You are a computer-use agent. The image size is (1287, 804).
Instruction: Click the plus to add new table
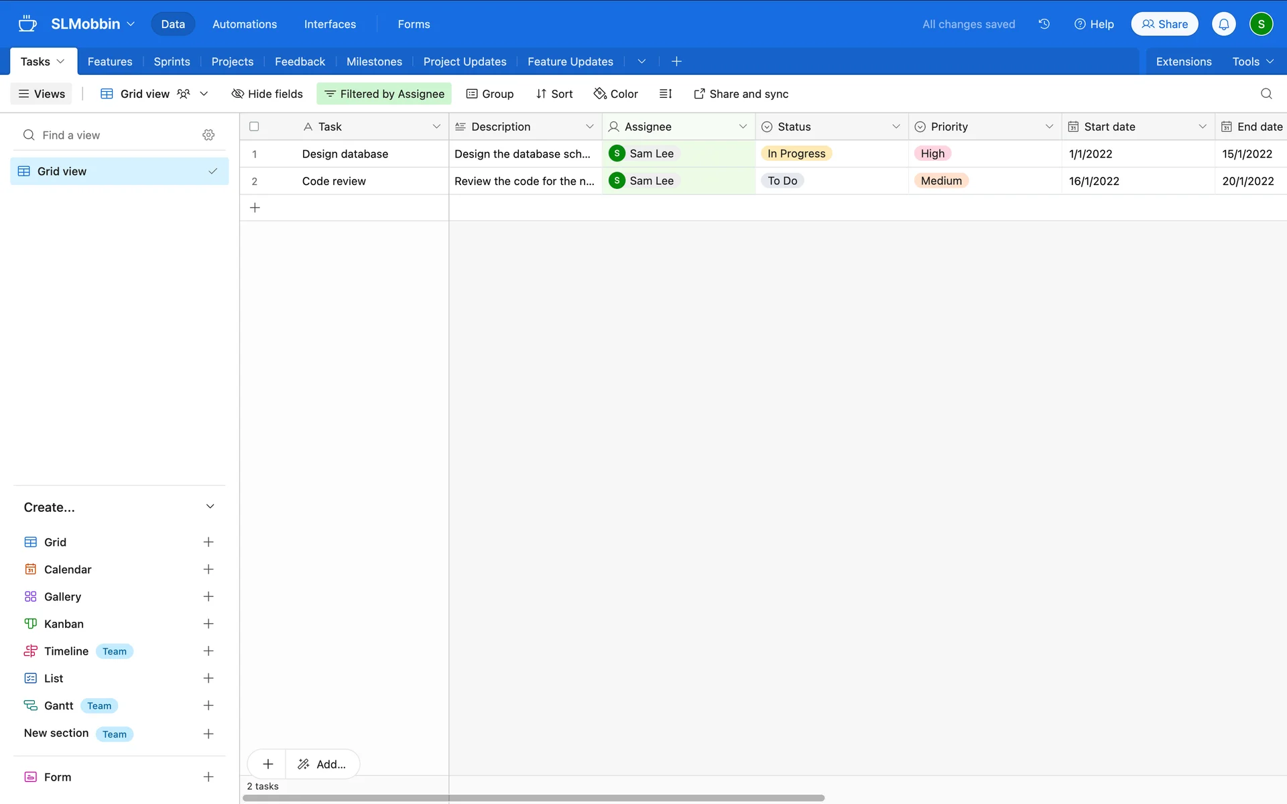click(676, 62)
